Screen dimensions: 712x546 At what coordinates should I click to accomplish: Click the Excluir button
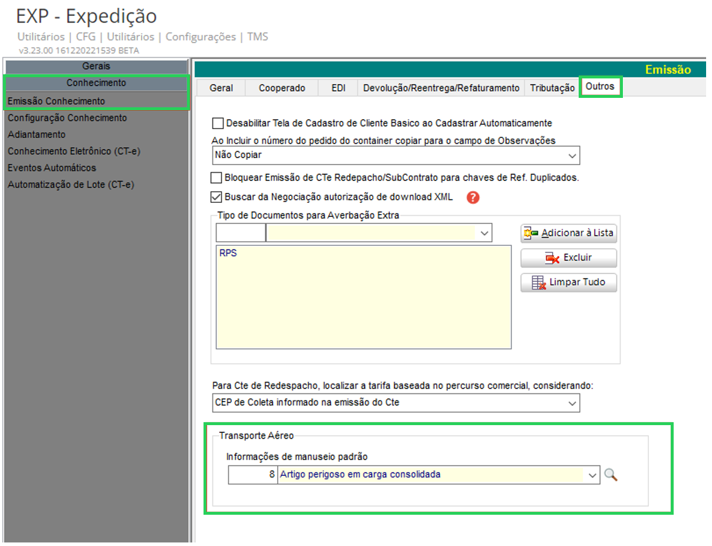(x=569, y=258)
